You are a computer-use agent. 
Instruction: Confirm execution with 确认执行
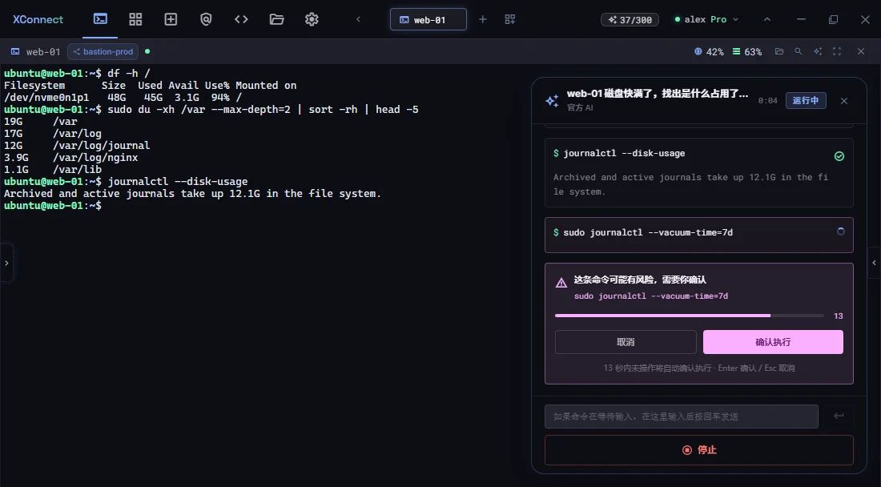(773, 342)
